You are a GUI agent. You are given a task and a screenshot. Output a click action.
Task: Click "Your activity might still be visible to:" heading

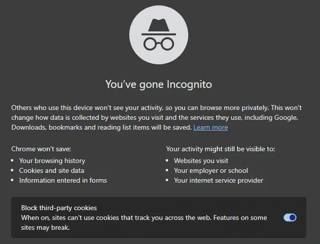[x=220, y=149]
